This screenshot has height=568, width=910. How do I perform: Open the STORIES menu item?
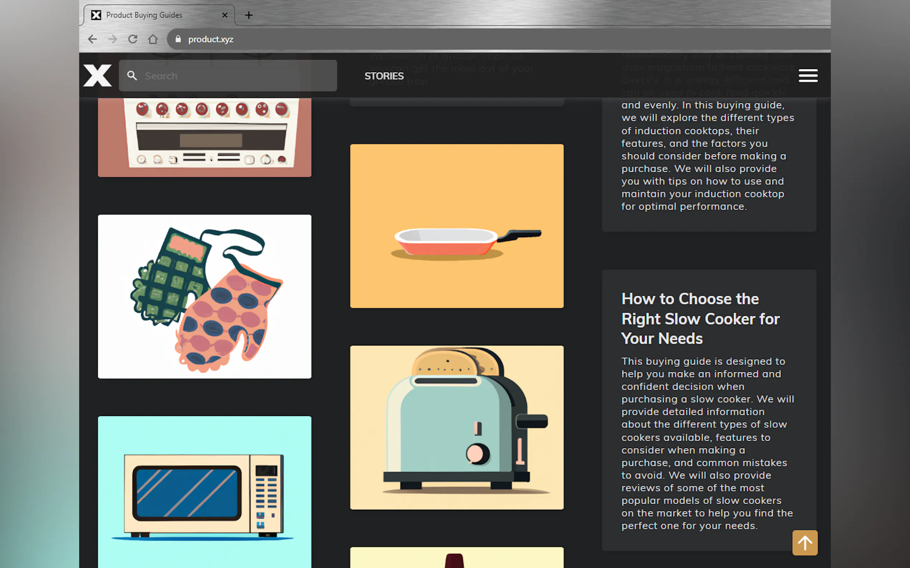384,76
